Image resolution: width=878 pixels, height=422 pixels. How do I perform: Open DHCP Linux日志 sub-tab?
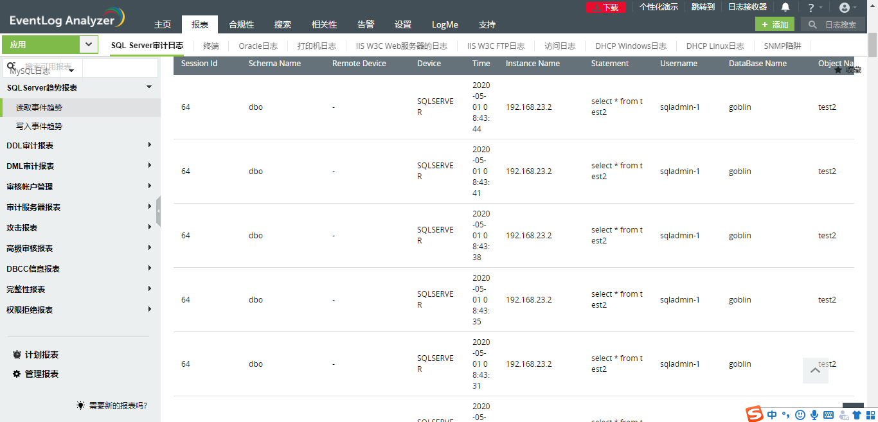(x=715, y=46)
